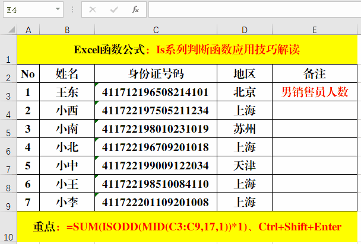361x244 pixels.
Task: Select column C header
Action: pos(156,30)
